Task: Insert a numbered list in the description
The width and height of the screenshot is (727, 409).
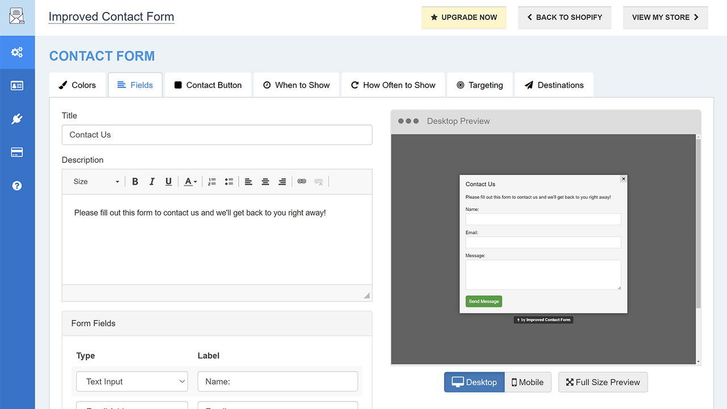Action: 211,181
